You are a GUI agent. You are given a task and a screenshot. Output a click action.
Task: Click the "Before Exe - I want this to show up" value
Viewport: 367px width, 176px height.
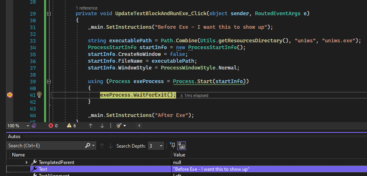coord(211,169)
